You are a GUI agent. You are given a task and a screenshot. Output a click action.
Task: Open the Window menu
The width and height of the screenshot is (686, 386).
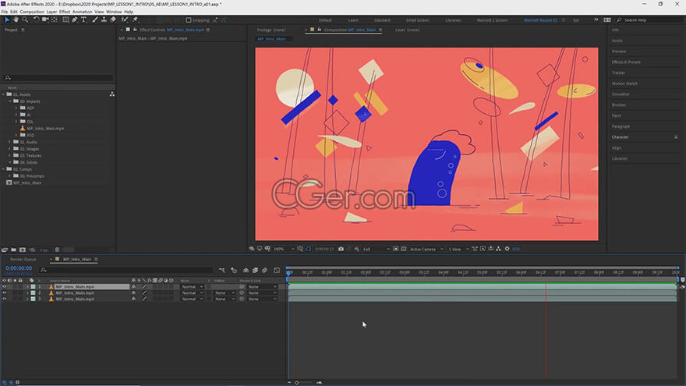tap(114, 12)
